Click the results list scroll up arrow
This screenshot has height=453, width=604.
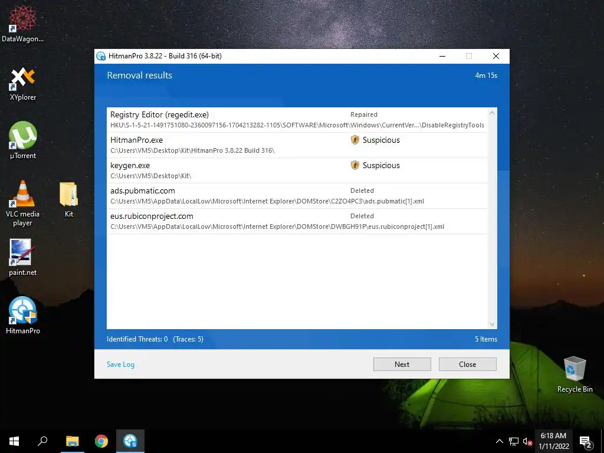tap(492, 113)
